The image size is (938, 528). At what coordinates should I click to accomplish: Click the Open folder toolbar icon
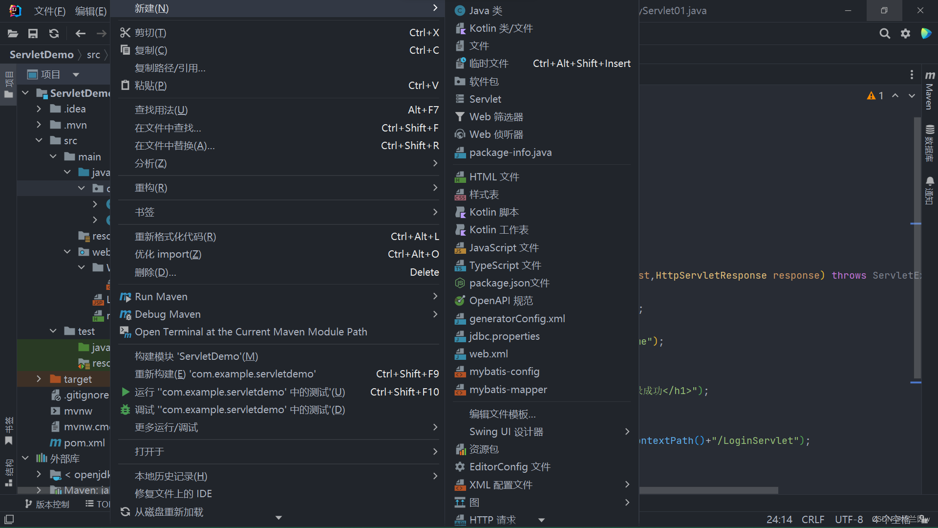coord(13,33)
